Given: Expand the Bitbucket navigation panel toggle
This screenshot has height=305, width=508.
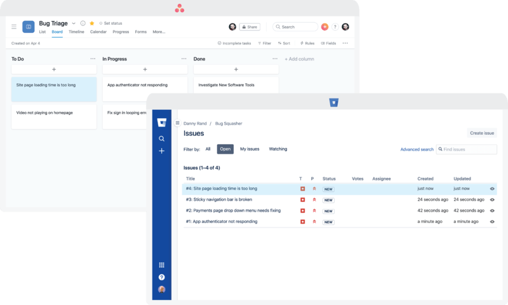Looking at the screenshot, I should pyautogui.click(x=177, y=123).
